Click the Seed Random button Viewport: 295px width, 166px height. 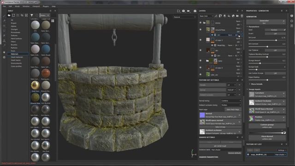274,30
